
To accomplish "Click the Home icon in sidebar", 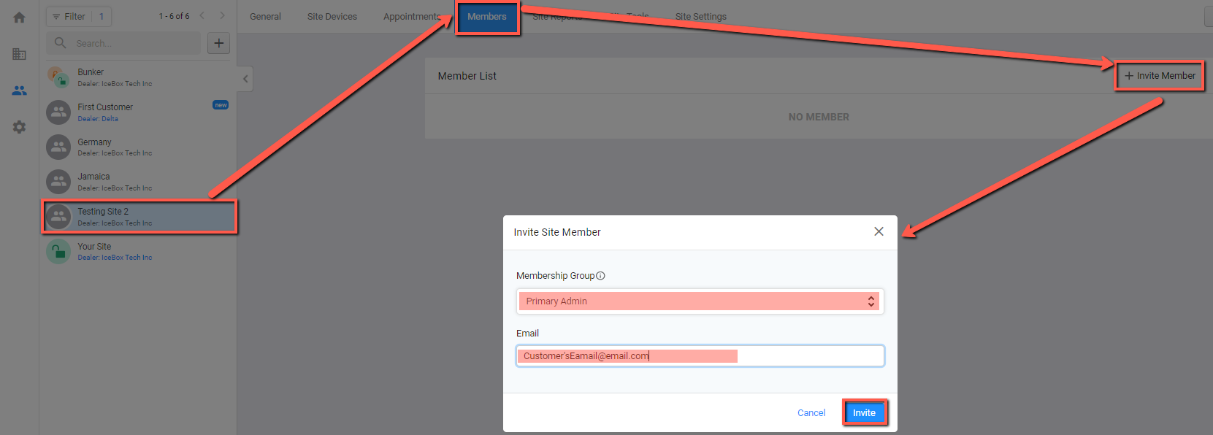I will pyautogui.click(x=20, y=18).
